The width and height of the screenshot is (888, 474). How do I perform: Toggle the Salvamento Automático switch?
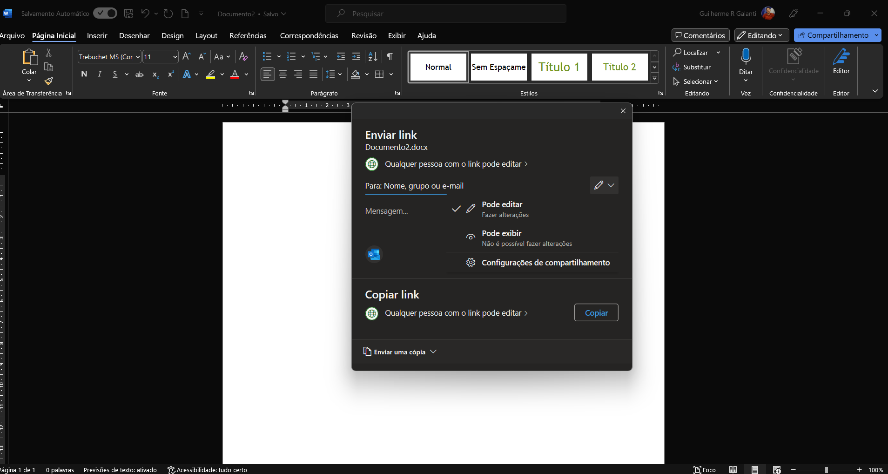(105, 13)
